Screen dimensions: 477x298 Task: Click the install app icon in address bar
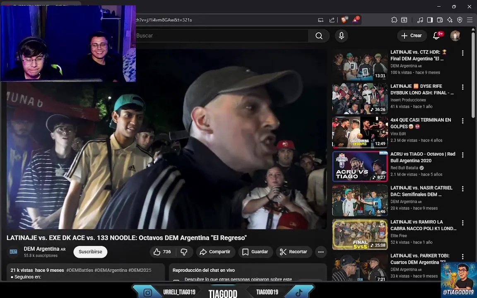(x=320, y=20)
